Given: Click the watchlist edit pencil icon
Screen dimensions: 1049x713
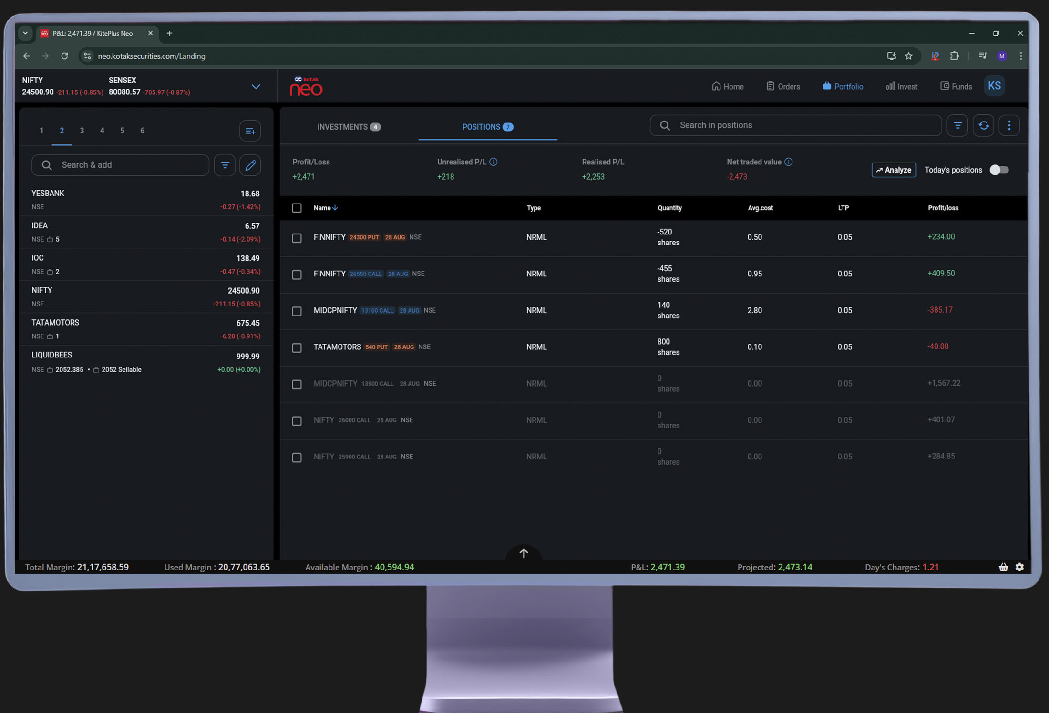Looking at the screenshot, I should click(x=250, y=165).
